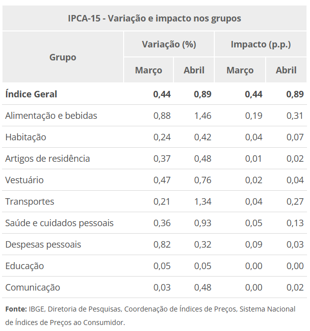This screenshot has height=331, width=310.
Task: Click the 'Variação (%)' header cell
Action: pos(169,44)
